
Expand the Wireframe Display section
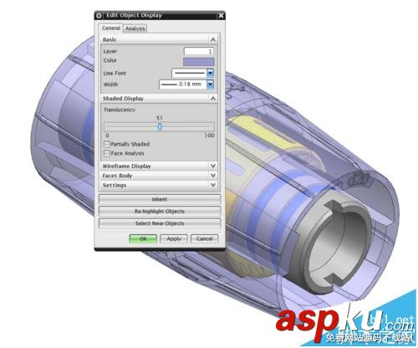213,166
